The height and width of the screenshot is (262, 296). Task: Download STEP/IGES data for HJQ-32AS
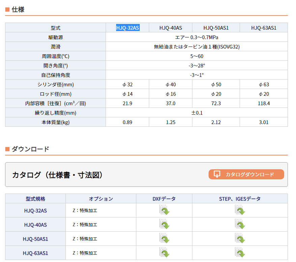click(240, 210)
